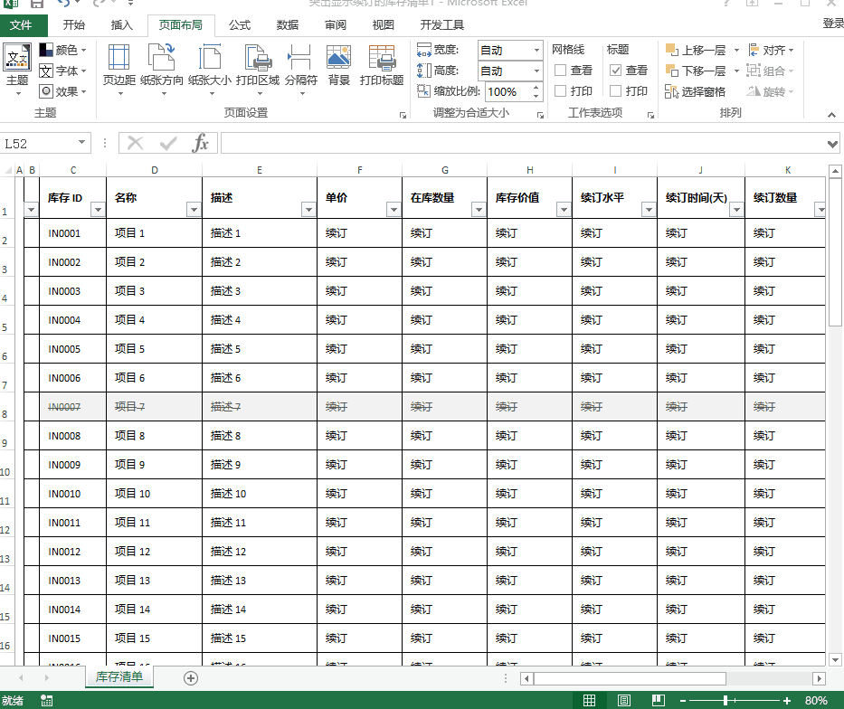The width and height of the screenshot is (844, 709).
Task: Open the 打印区域 print area menu
Action: click(258, 70)
